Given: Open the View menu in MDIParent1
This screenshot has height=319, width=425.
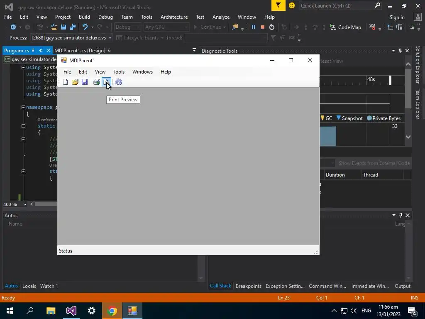Looking at the screenshot, I should pyautogui.click(x=100, y=72).
